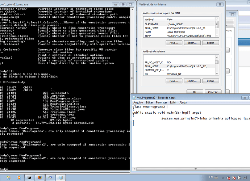
Task: Select the OS system variable row
Action: tap(179, 74)
